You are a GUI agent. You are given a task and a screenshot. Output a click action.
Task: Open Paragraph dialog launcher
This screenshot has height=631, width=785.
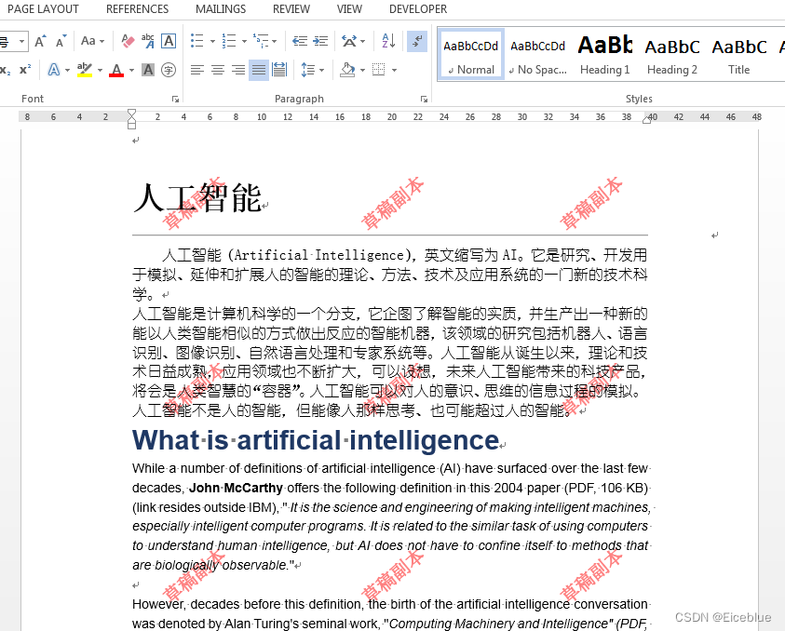[x=424, y=99]
